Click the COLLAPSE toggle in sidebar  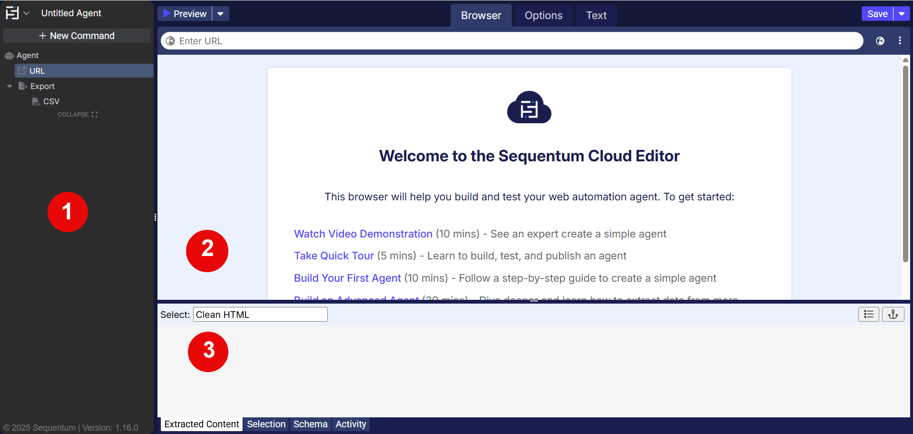click(x=78, y=115)
